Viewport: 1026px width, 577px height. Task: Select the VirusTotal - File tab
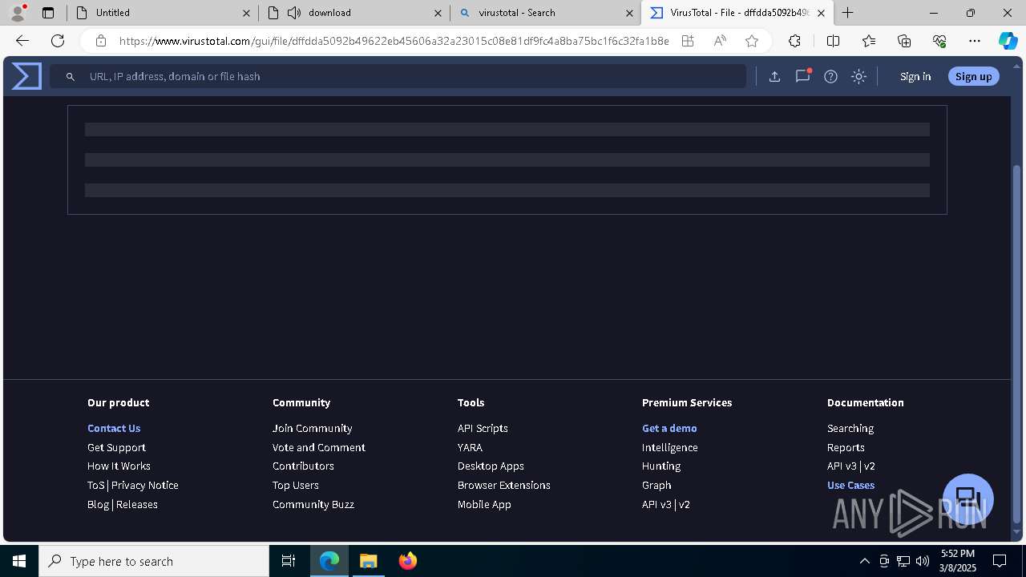tap(736, 13)
